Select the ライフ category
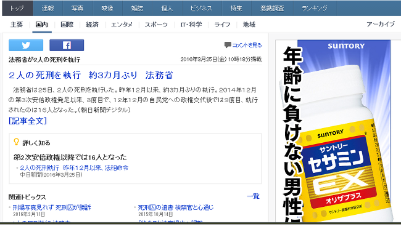This screenshot has height=229, width=401. click(222, 25)
